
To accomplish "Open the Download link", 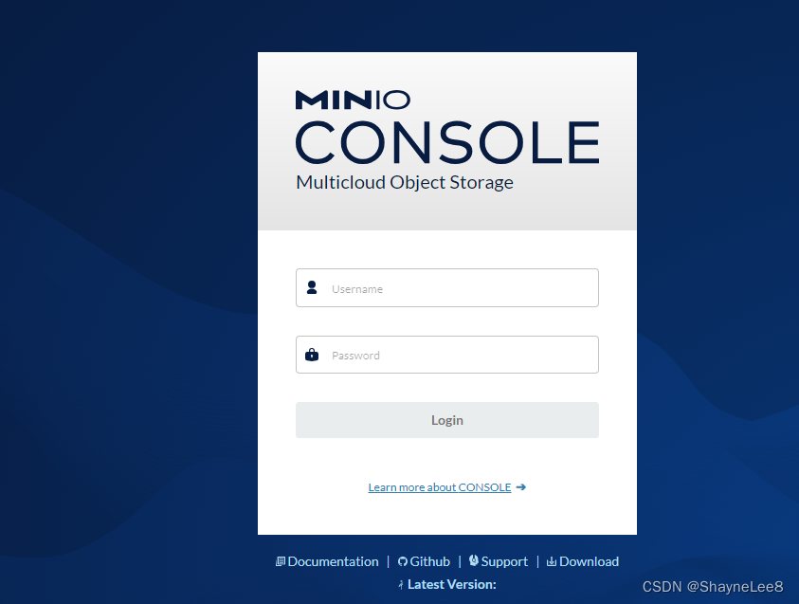I will point(589,561).
